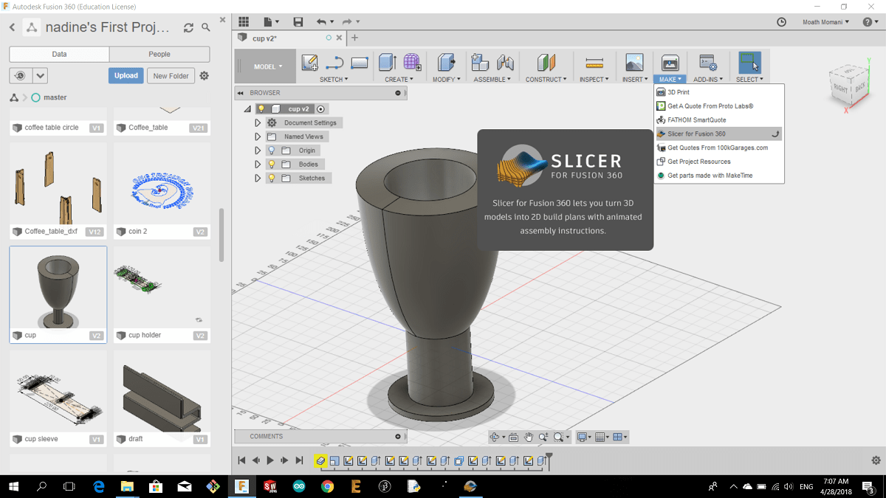This screenshot has height=498, width=886.
Task: Select the Extrude tool in Create
Action: point(388,63)
